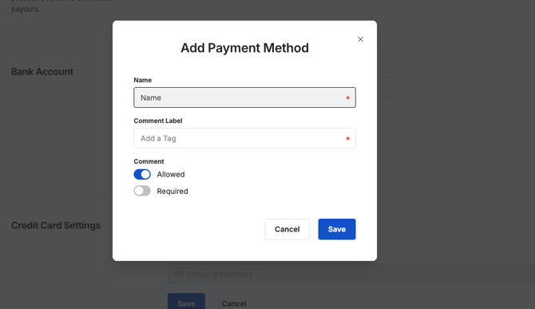Viewport: 535px width, 309px height.
Task: Click the Add Payment Method title
Action: tap(244, 48)
